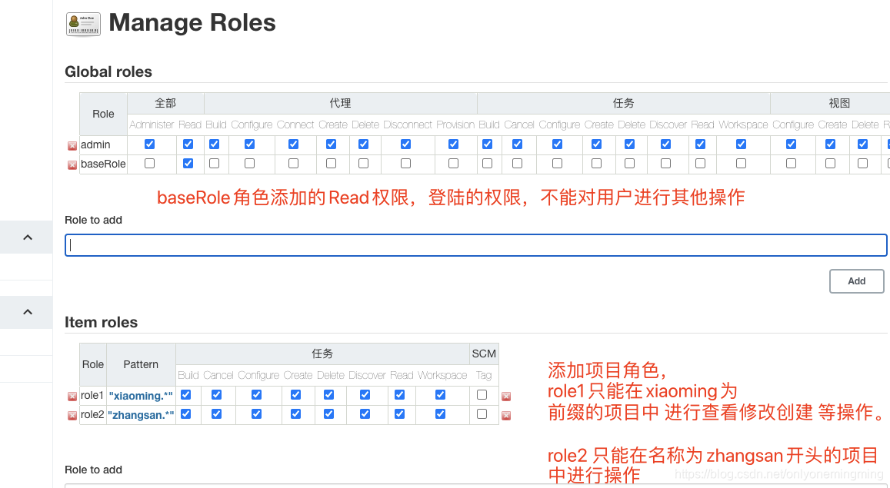This screenshot has width=890, height=488.
Task: Remove the baseRole using the red X icon
Action: [x=72, y=163]
